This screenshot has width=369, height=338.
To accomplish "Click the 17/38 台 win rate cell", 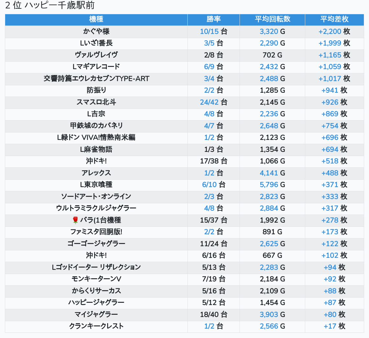I will pyautogui.click(x=213, y=161).
